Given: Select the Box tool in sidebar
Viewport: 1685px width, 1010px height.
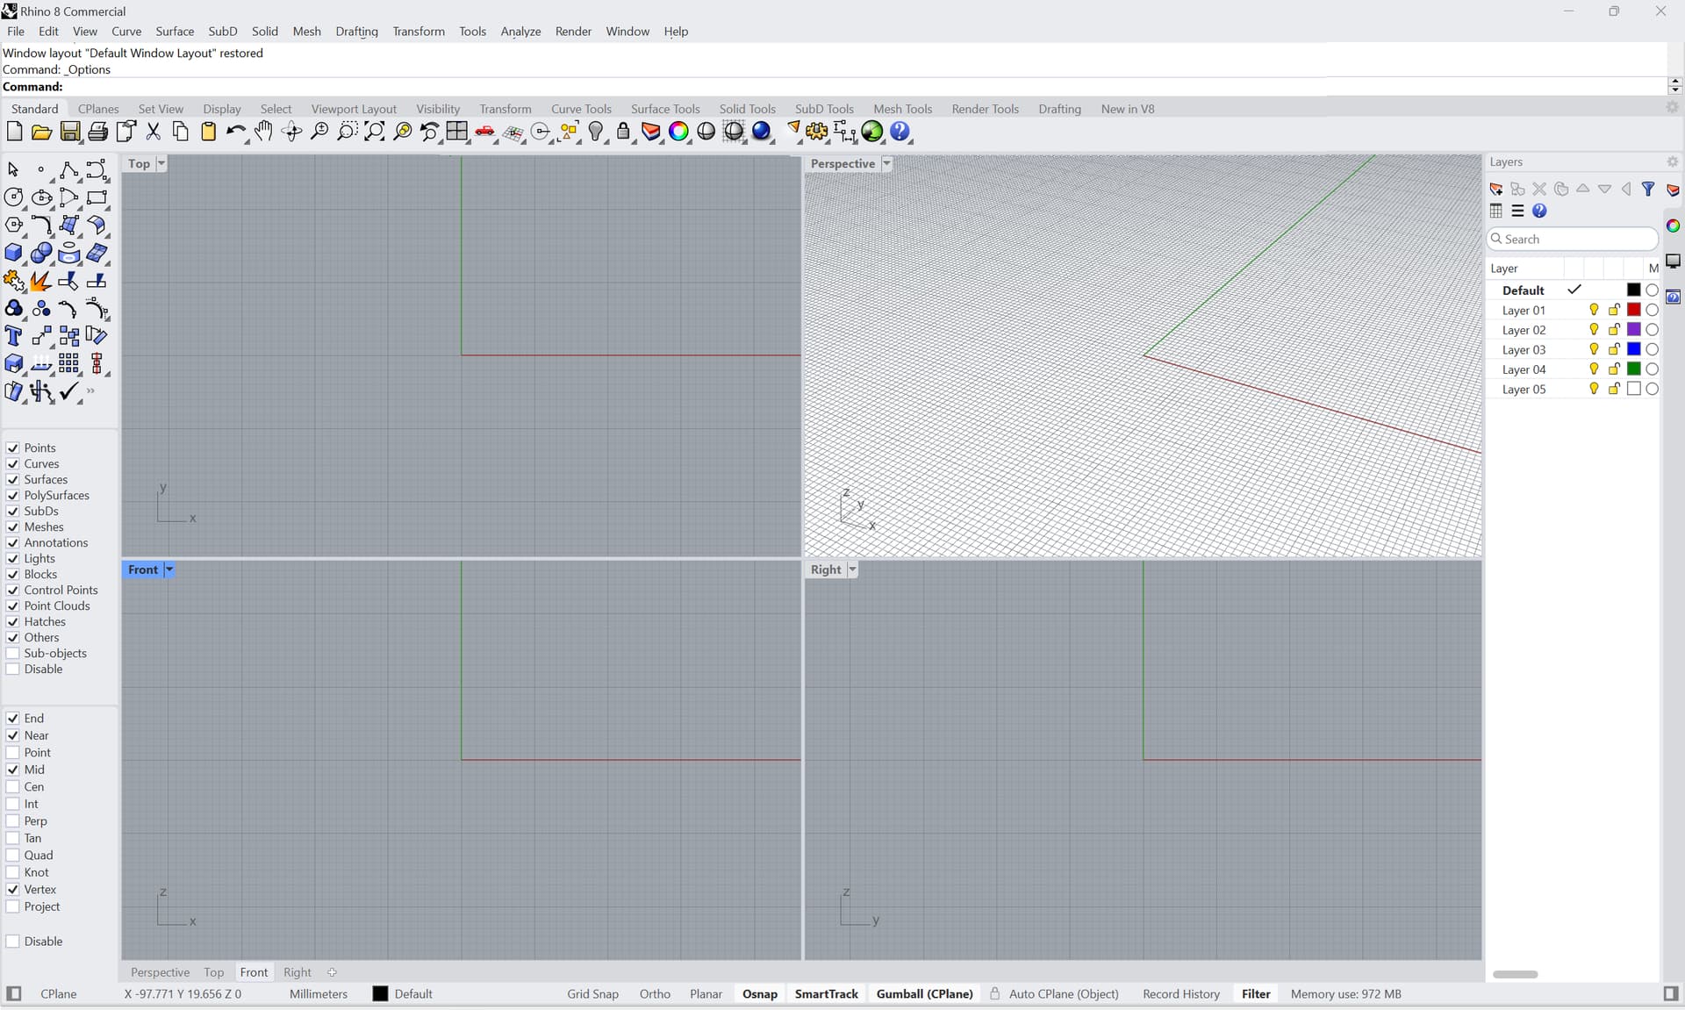Looking at the screenshot, I should click(14, 254).
